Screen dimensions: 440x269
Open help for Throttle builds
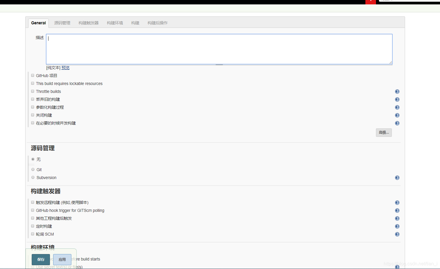pyautogui.click(x=397, y=92)
